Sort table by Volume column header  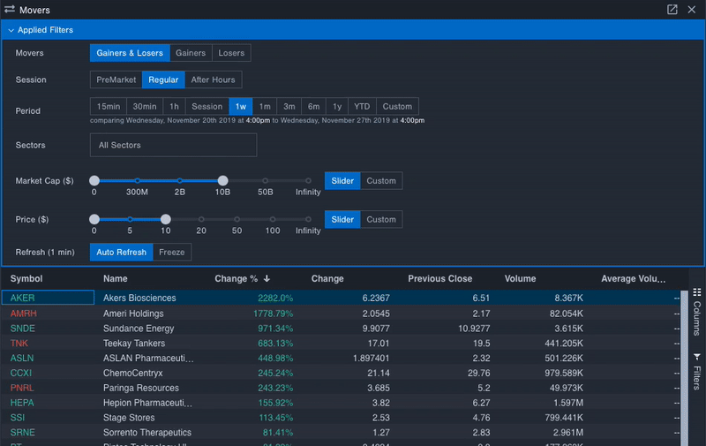[520, 279]
